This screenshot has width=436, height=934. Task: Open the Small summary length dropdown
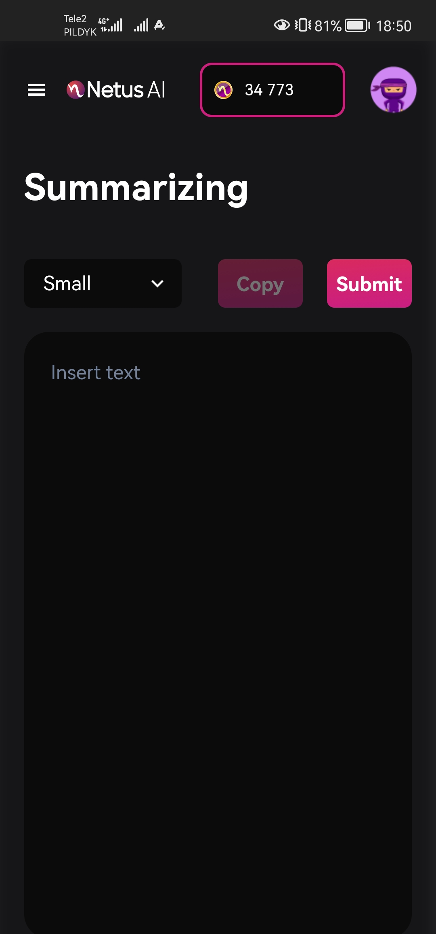[x=103, y=283]
